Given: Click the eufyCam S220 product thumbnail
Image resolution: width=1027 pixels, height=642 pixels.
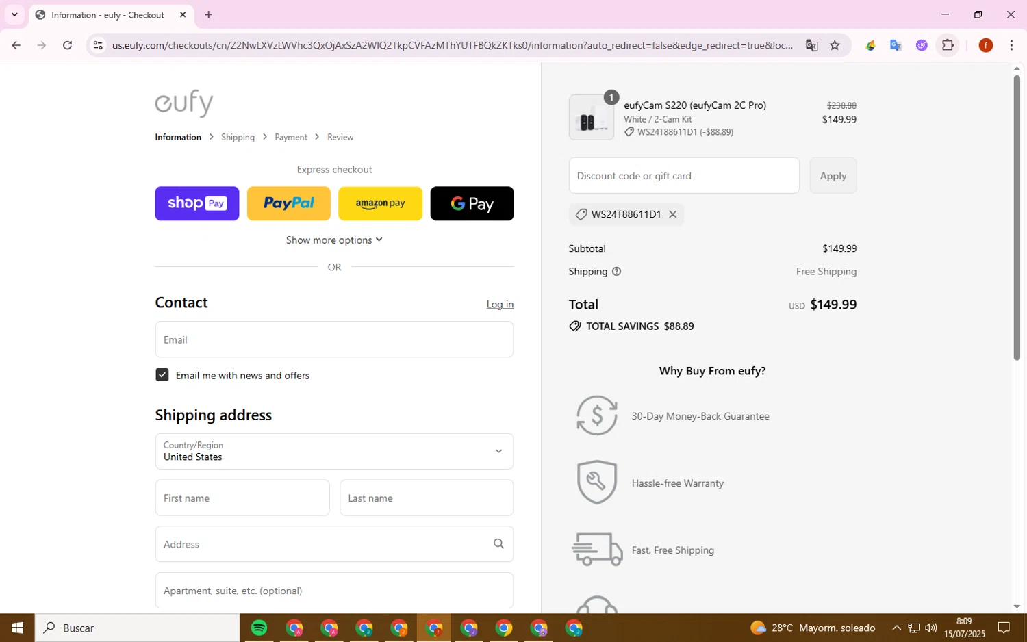Looking at the screenshot, I should point(592,118).
